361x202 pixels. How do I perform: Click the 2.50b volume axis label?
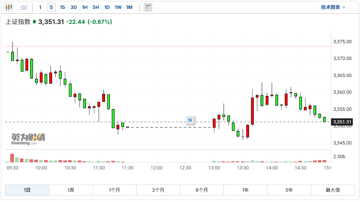pyautogui.click(x=339, y=156)
